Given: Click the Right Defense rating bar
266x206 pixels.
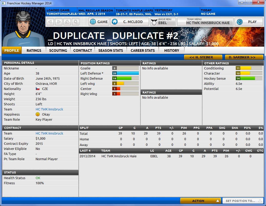Looking at the screenshot, I should (126, 78).
